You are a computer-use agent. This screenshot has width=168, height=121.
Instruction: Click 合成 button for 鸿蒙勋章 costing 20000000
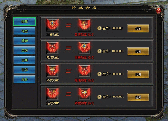tap(138, 74)
